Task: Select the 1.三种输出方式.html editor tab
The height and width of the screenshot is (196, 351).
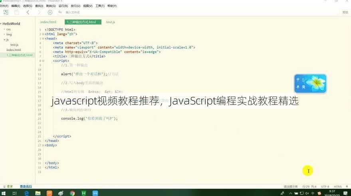Action: coord(83,22)
